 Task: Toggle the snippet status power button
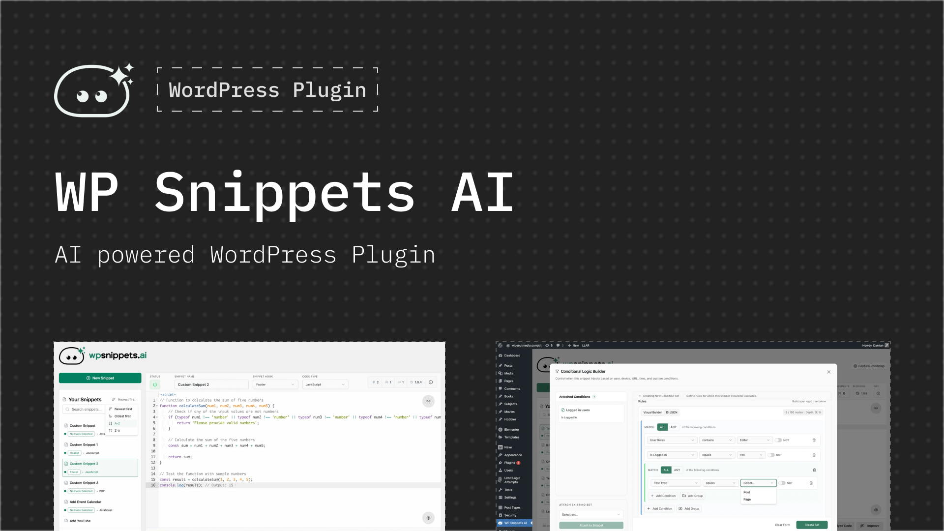tap(156, 384)
